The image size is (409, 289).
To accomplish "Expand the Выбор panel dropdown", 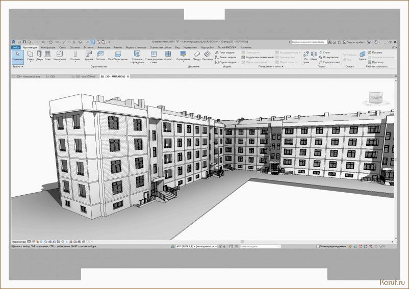I will click(x=18, y=67).
